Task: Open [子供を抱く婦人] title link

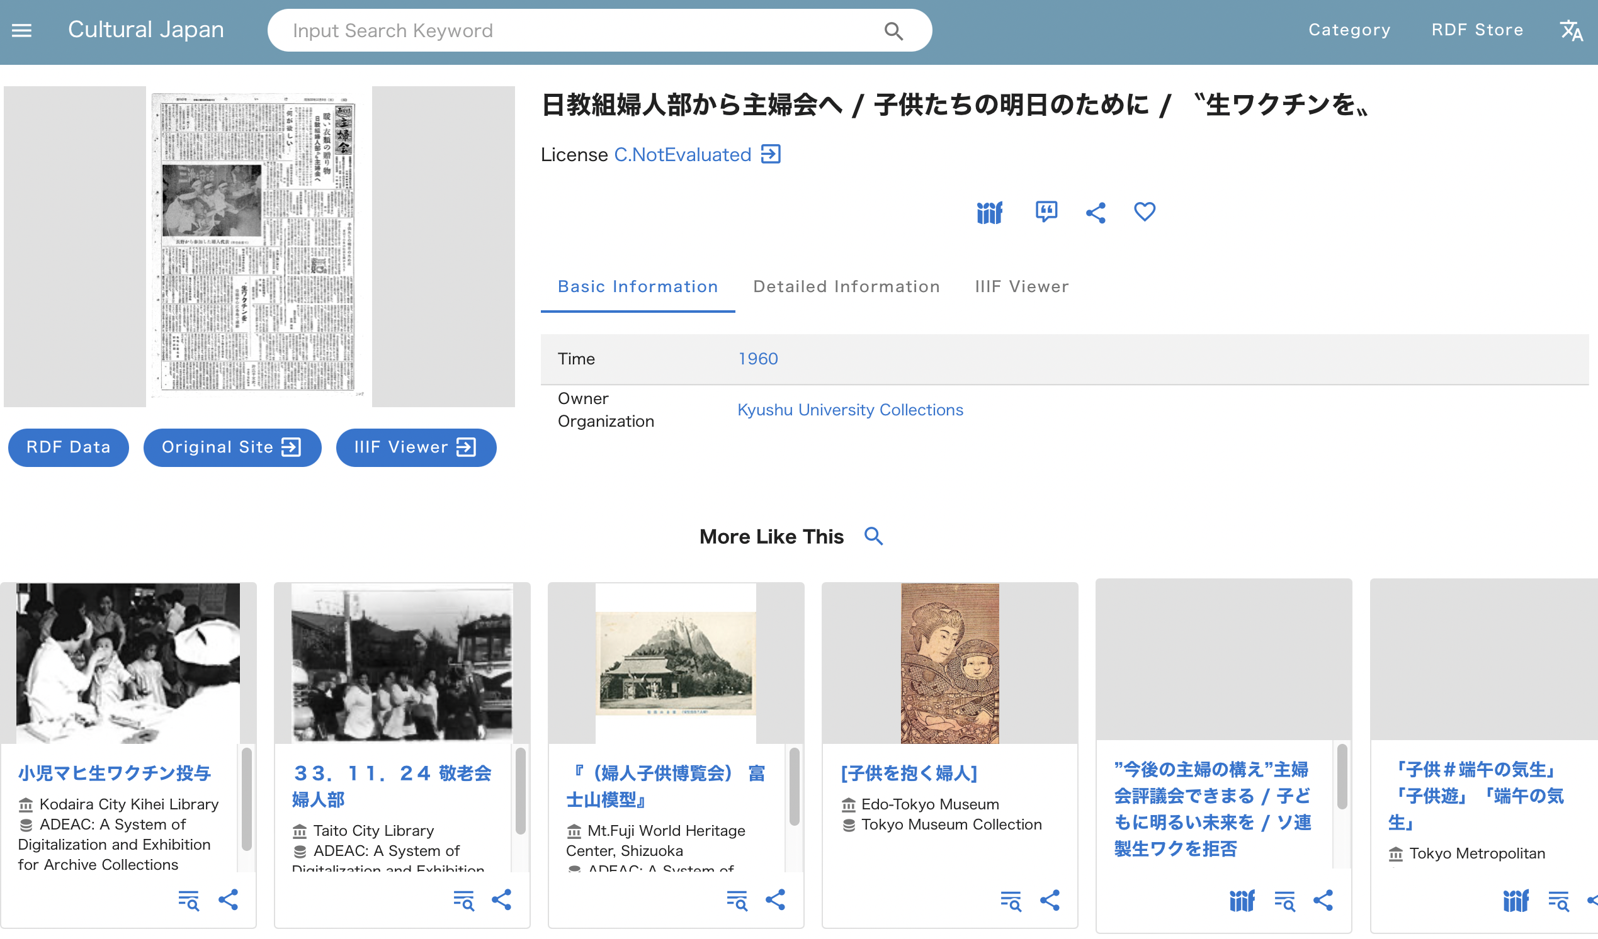Action: tap(909, 773)
